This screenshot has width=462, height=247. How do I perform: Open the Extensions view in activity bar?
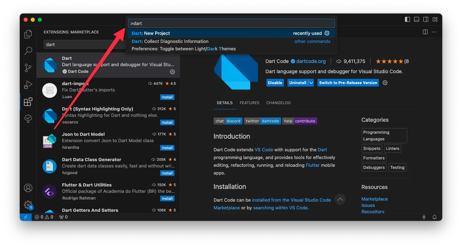point(28,102)
